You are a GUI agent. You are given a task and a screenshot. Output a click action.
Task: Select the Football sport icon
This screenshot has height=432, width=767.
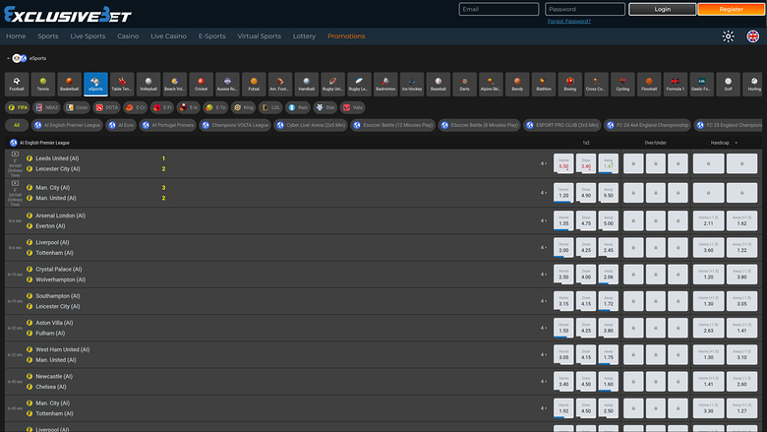pos(17,84)
